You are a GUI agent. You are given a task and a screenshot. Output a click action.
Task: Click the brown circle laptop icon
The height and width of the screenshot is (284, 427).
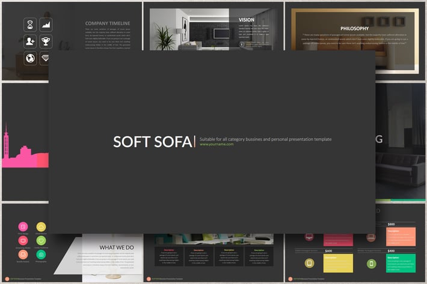(371, 237)
